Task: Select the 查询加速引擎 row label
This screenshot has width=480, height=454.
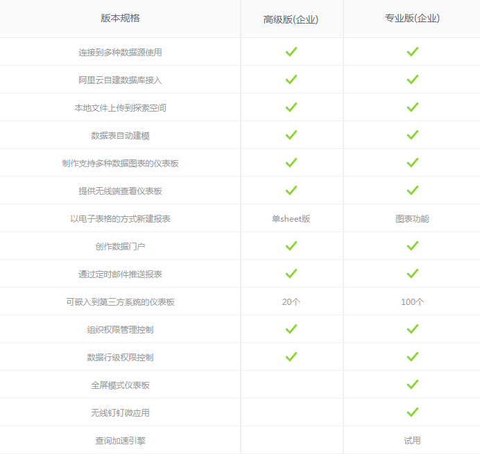Action: click(x=120, y=441)
